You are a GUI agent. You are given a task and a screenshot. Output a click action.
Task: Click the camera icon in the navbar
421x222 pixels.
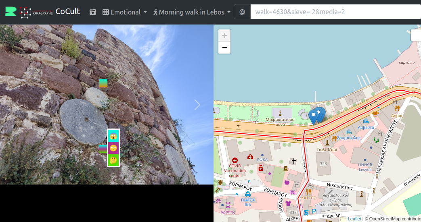coord(93,12)
